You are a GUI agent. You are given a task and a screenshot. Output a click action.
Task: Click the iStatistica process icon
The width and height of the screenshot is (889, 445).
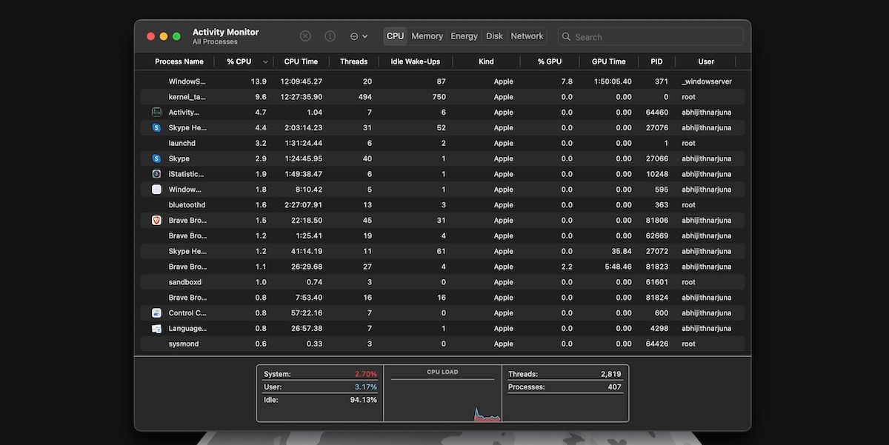pyautogui.click(x=156, y=173)
